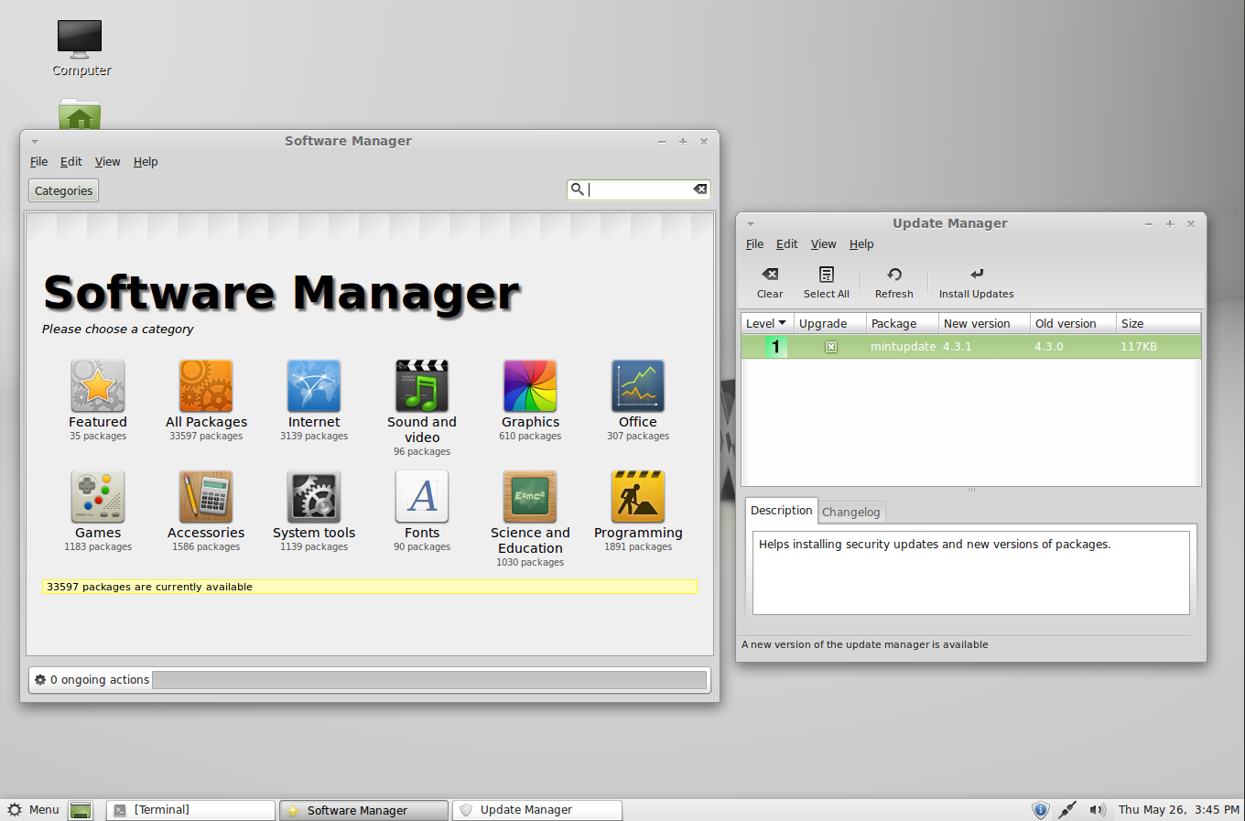1245x821 pixels.
Task: Click the New version column header
Action: pos(985,323)
